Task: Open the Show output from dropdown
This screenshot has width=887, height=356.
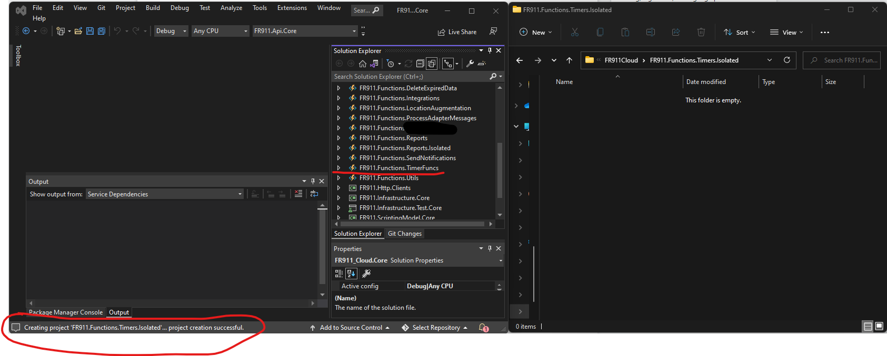Action: [165, 194]
